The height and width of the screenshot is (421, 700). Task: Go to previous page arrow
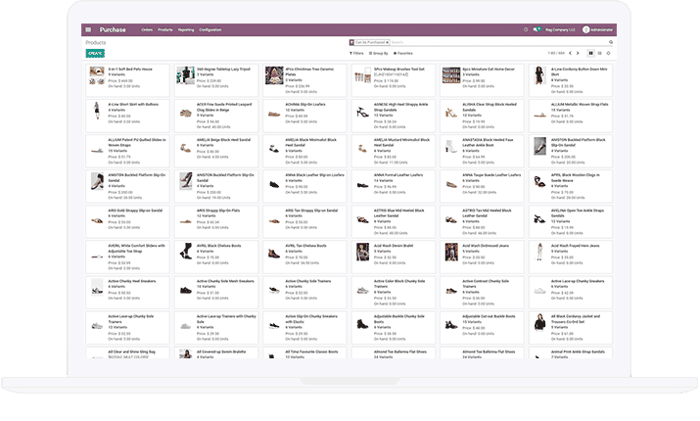point(573,53)
